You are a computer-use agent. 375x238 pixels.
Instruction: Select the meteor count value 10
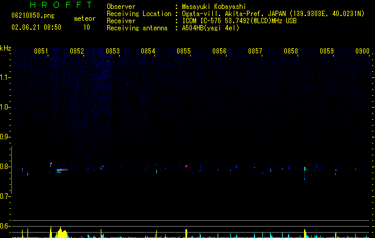[86, 27]
